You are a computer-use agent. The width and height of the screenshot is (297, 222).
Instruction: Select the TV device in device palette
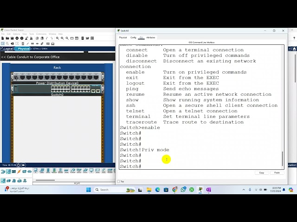pos(91,171)
